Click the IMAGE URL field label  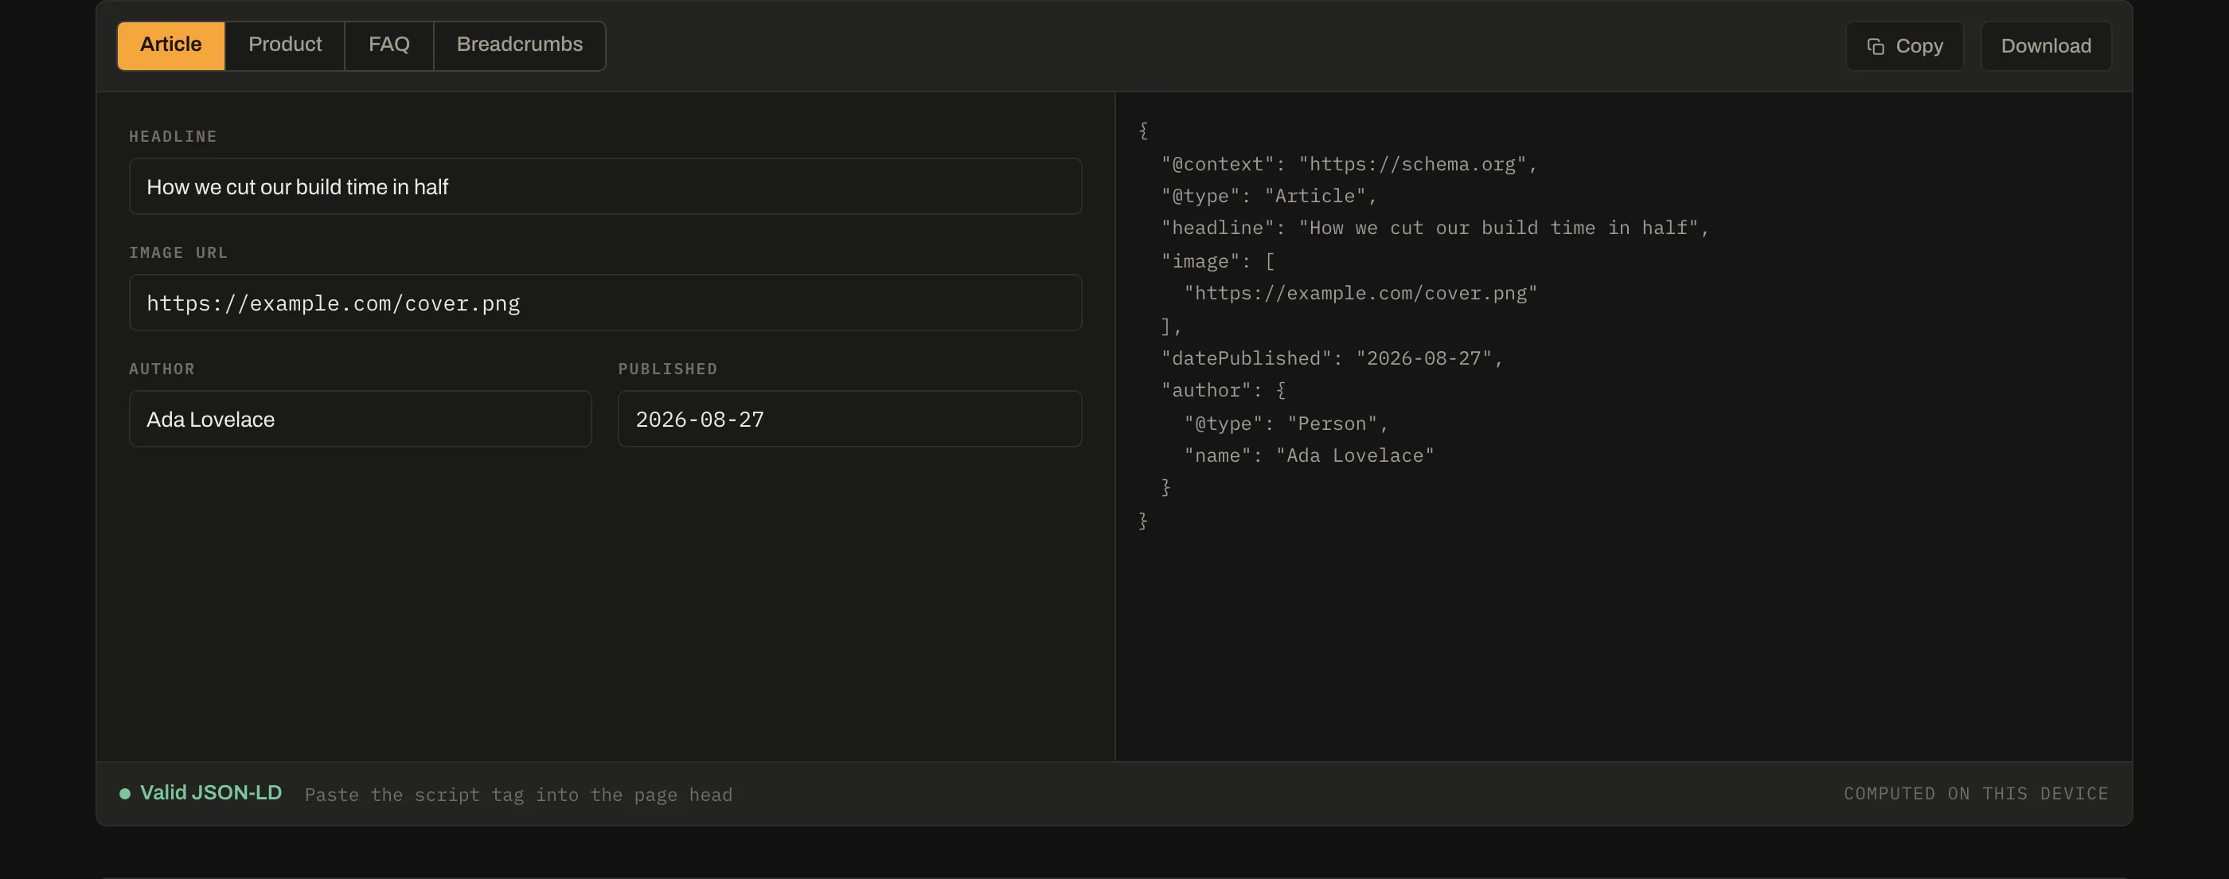coord(178,252)
